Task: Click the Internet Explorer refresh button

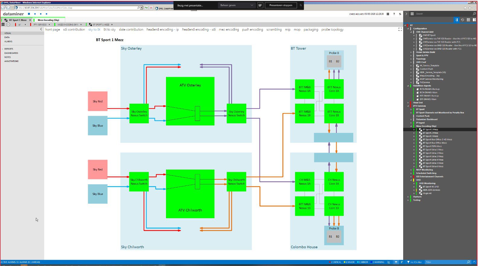Action: (146, 8)
